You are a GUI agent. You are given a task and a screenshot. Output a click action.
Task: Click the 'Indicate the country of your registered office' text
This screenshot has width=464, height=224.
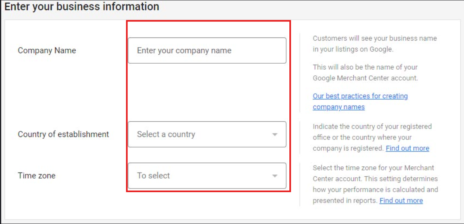(372, 127)
